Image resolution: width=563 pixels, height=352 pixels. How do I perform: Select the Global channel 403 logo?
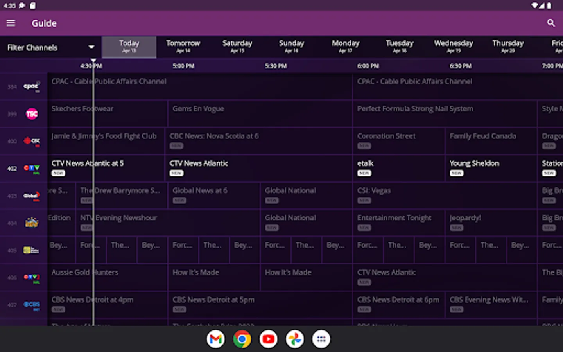[32, 196]
